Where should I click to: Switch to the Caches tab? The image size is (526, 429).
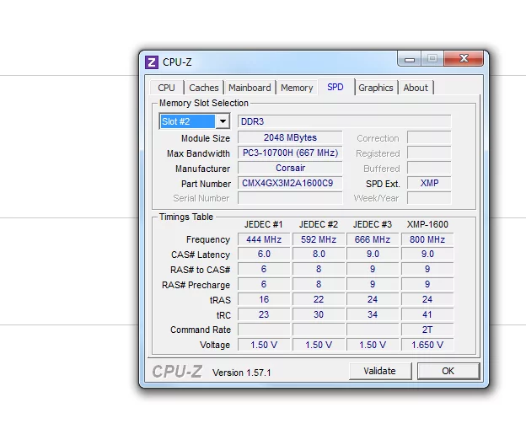click(204, 88)
